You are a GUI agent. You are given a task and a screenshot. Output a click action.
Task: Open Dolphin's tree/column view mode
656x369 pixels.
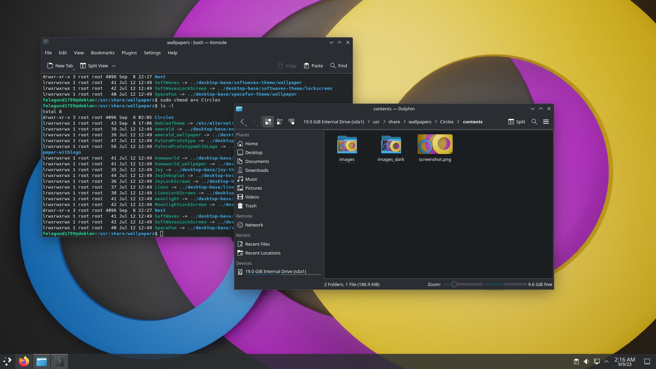(291, 121)
